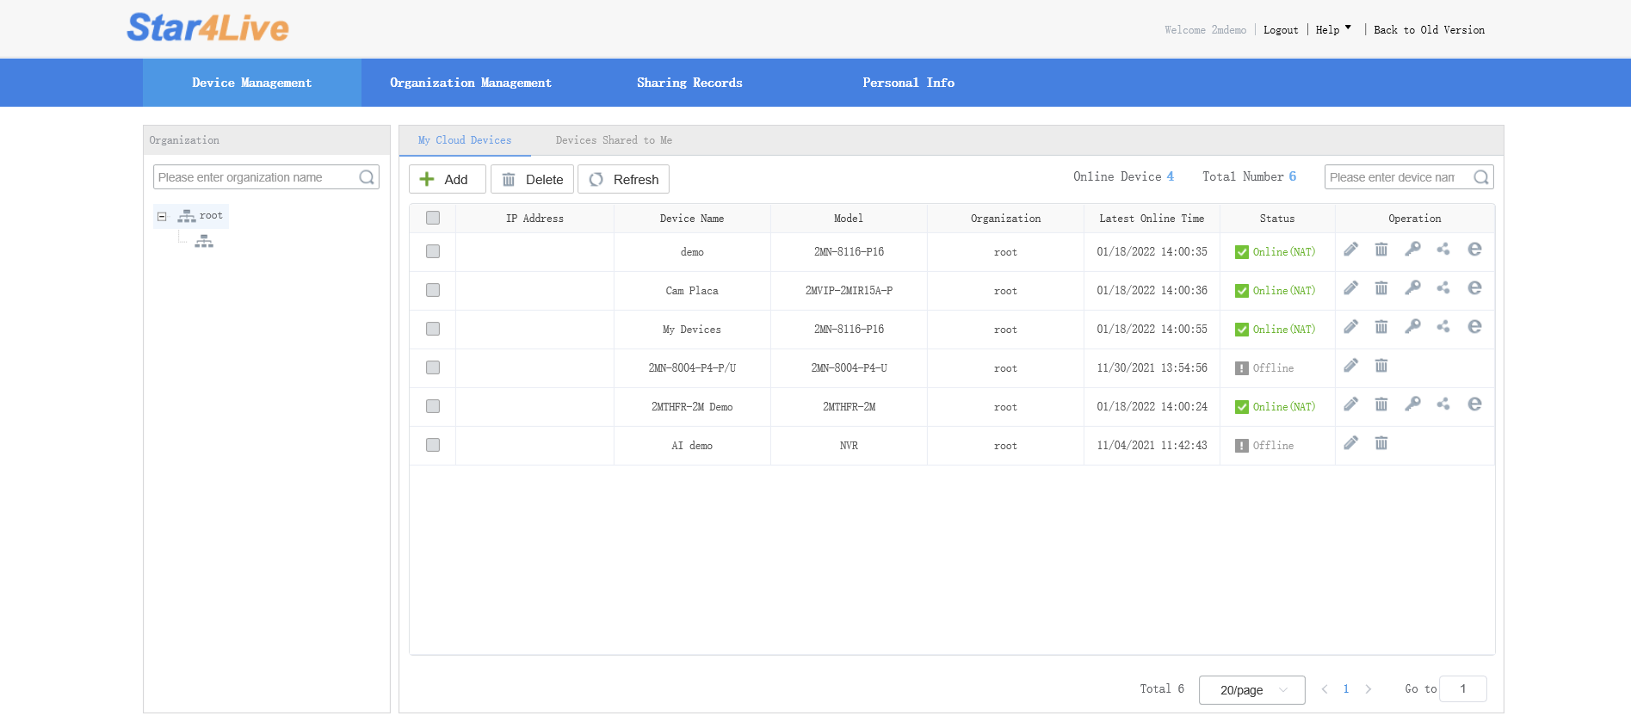Check the box for Cam Placa device
The width and height of the screenshot is (1631, 722).
(x=433, y=291)
